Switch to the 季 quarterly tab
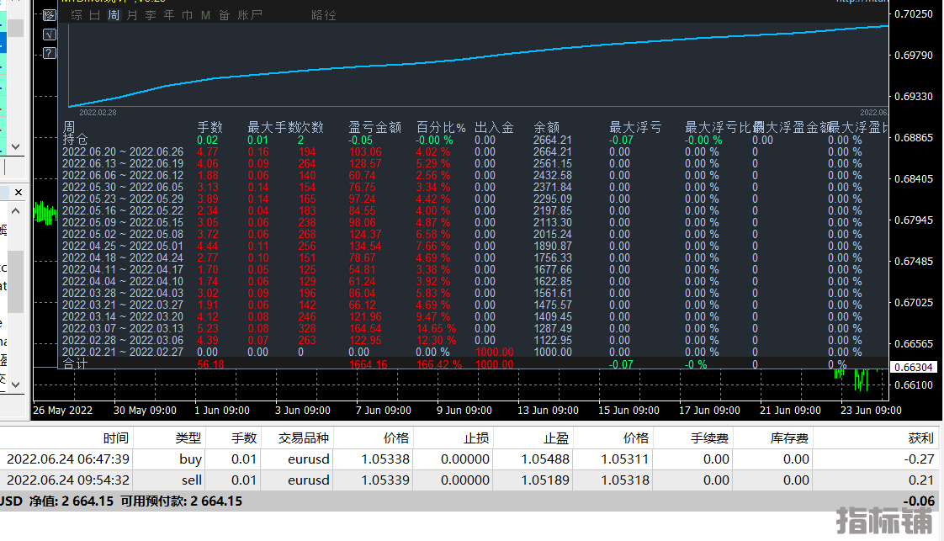 pos(151,15)
